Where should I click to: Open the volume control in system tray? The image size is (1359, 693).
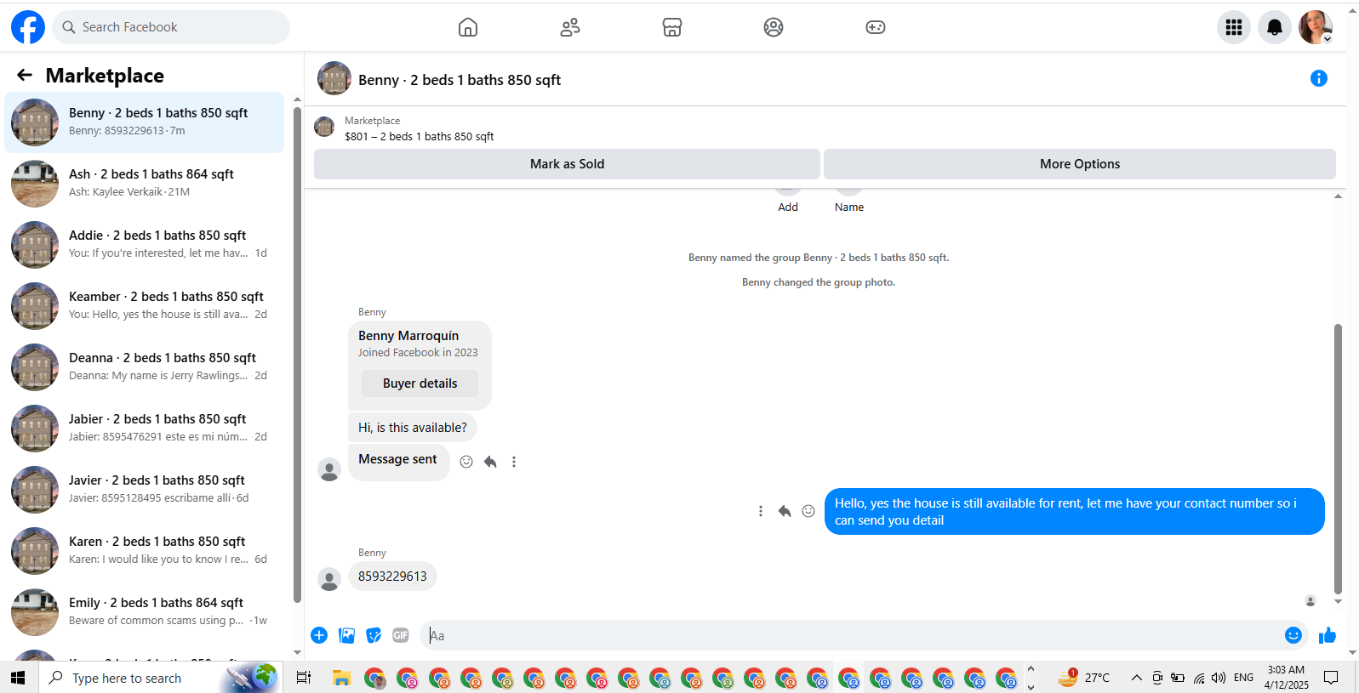1219,678
